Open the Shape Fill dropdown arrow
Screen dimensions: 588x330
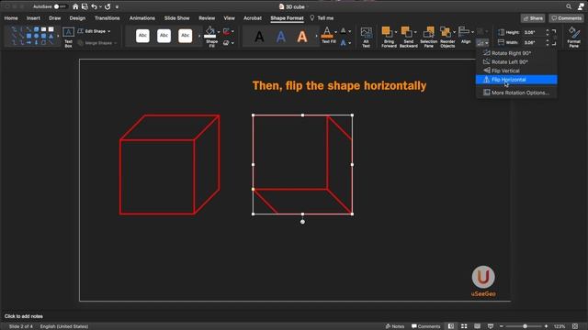click(x=219, y=32)
